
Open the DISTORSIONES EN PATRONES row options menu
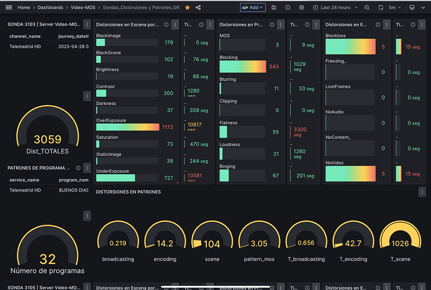coord(422,192)
